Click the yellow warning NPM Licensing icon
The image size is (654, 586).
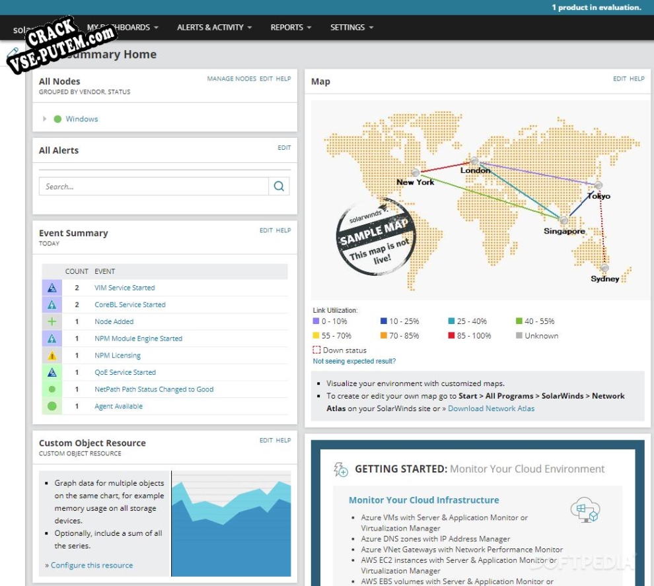click(x=52, y=356)
